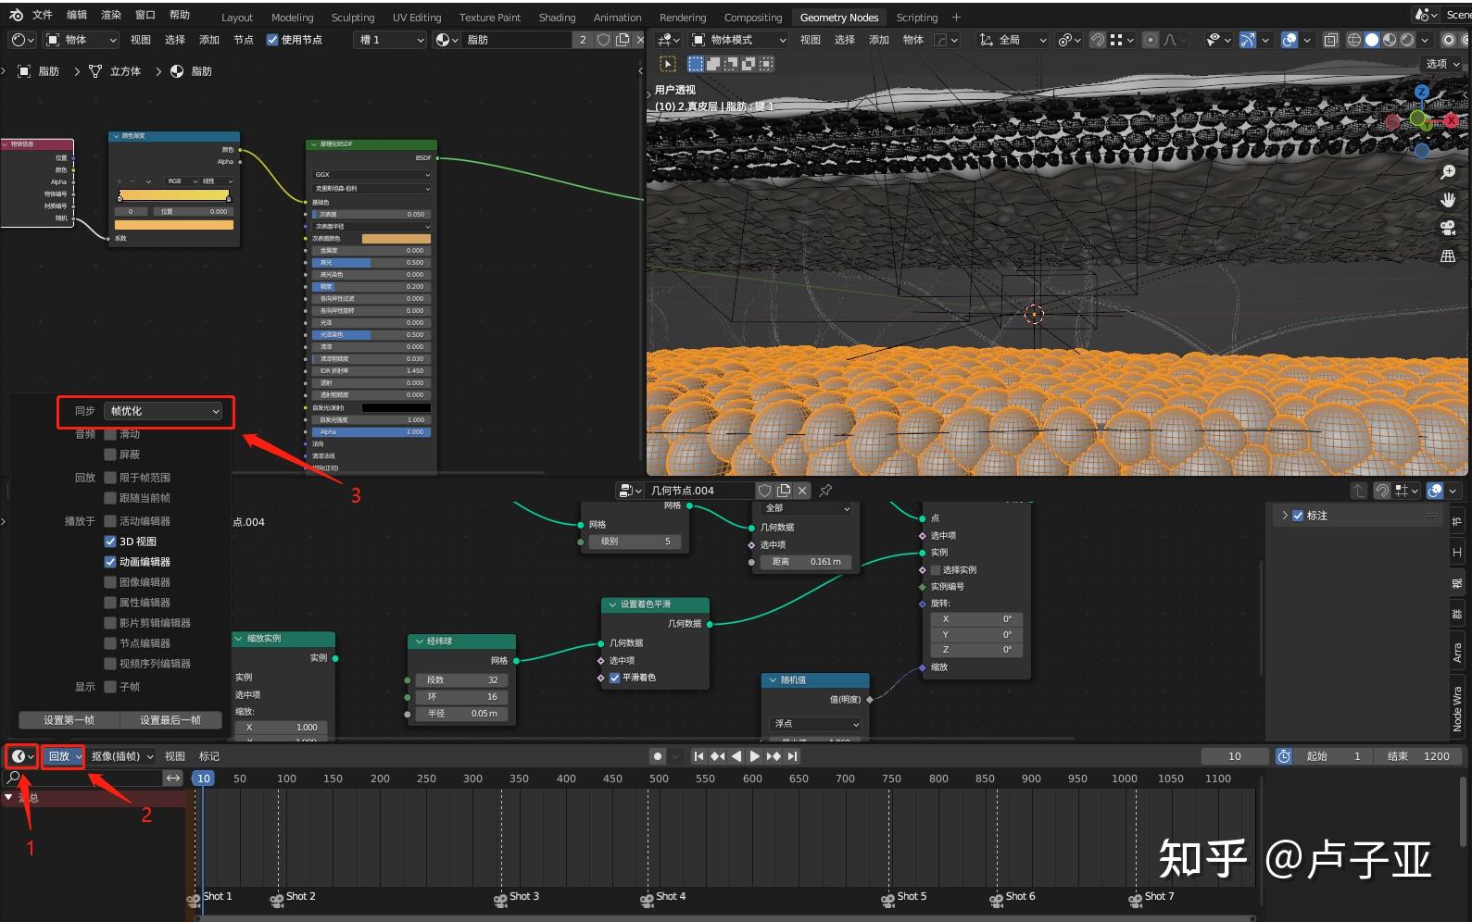Click the Blender logo menu

tap(16, 15)
